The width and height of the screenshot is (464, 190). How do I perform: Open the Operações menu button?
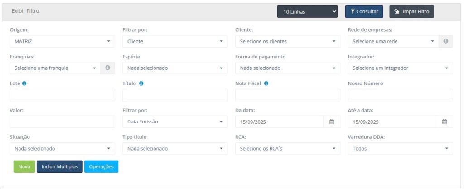click(101, 166)
